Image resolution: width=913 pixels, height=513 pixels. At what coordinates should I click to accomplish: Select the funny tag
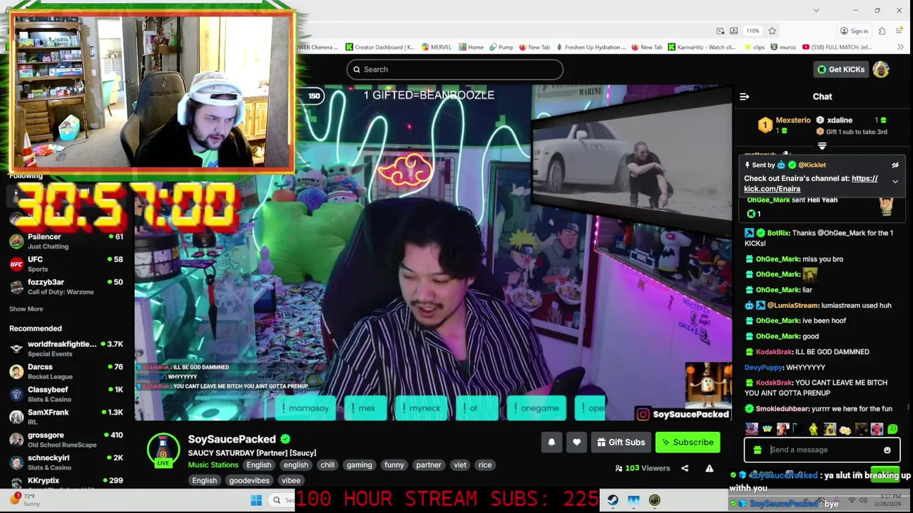(394, 465)
